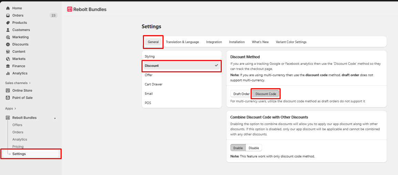
Task: Select the Offer settings section
Action: tap(182, 75)
